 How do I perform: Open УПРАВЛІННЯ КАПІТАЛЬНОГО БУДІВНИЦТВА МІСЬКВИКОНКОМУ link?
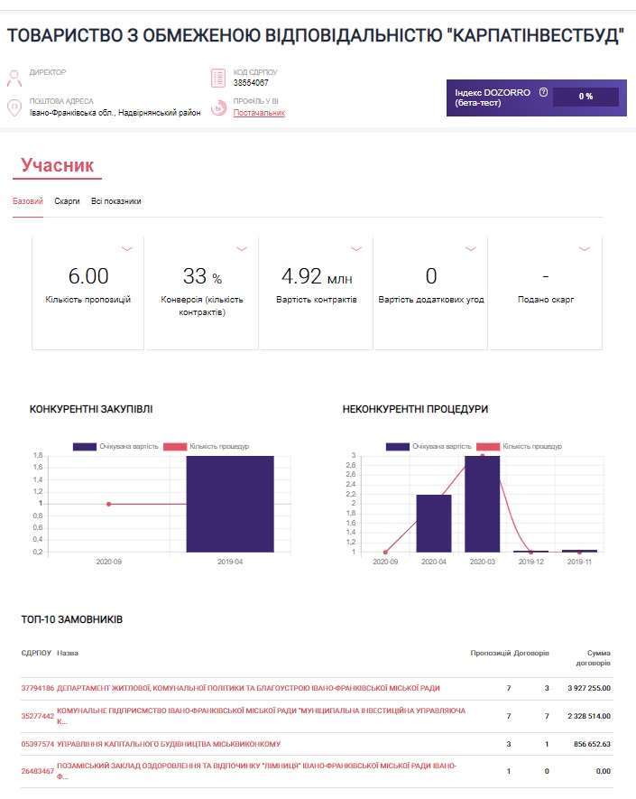pos(169,744)
